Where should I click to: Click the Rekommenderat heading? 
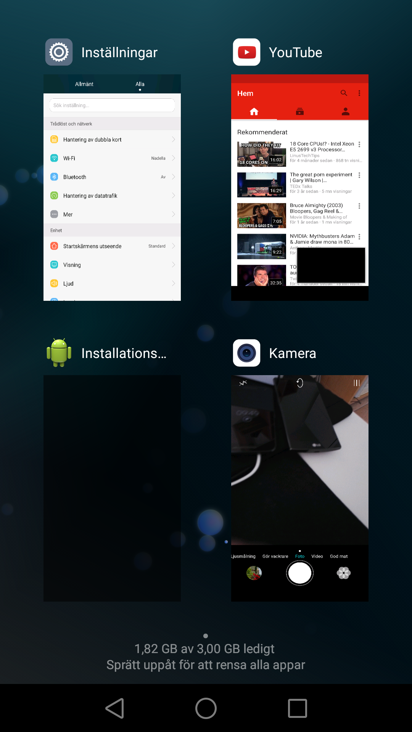coord(262,132)
